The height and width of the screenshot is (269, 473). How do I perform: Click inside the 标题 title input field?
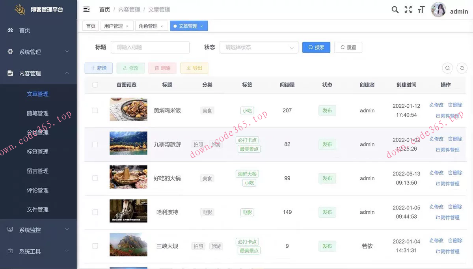(150, 47)
